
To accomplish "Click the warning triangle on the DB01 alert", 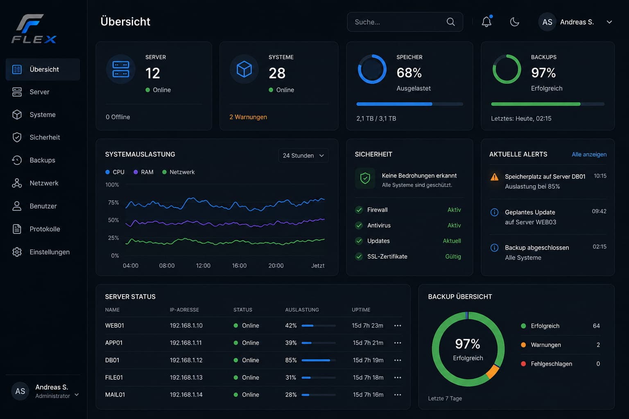I will tap(495, 177).
